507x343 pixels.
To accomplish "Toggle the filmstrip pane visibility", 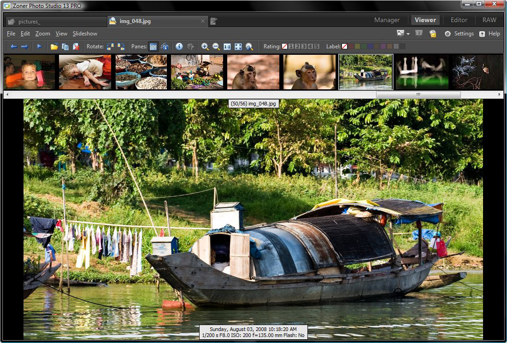I will coord(153,46).
